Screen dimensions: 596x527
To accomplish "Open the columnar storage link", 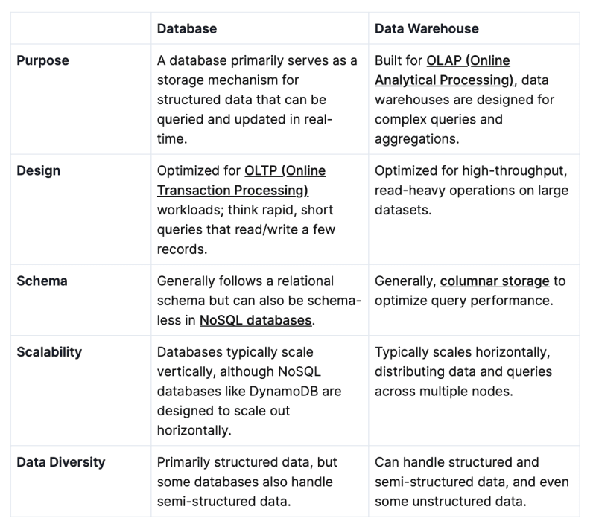I will click(495, 281).
